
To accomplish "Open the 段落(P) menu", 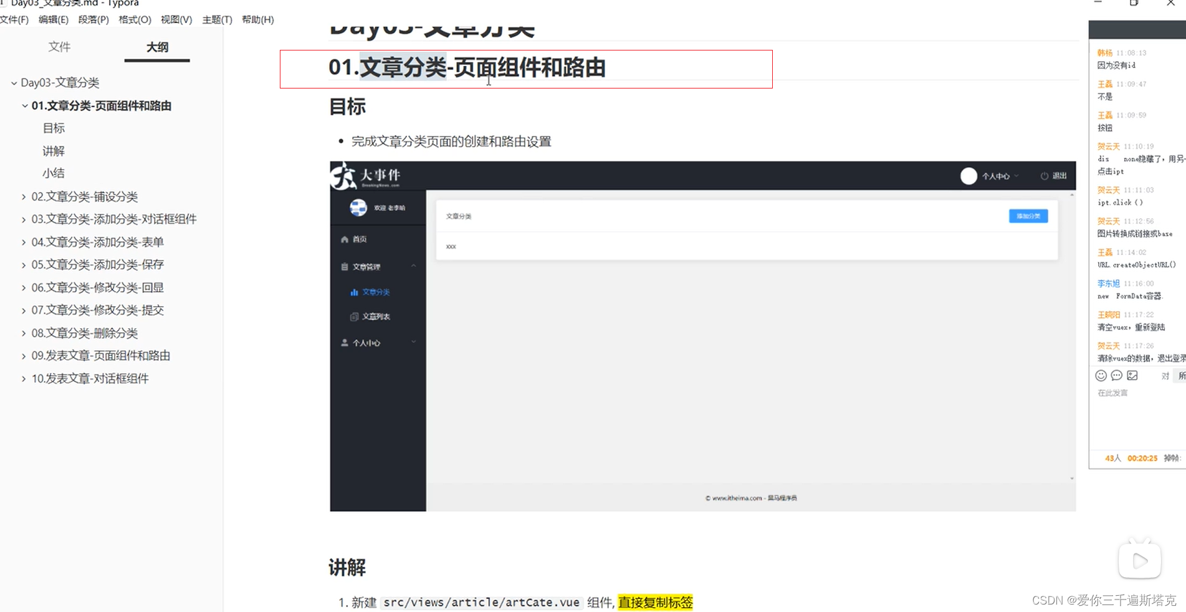I will pos(93,19).
